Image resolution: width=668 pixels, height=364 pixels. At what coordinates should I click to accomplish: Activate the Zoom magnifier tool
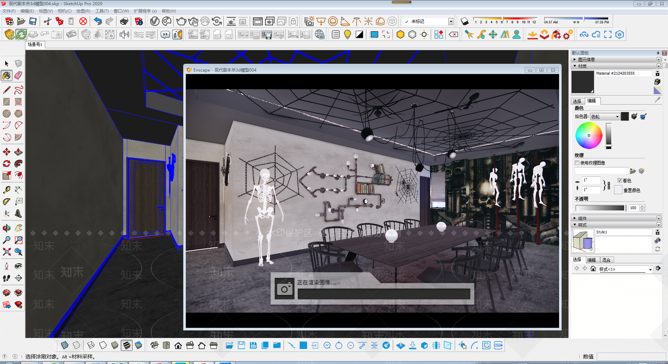(x=7, y=240)
